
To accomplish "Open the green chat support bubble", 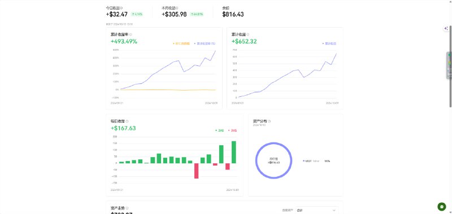I will (x=442, y=207).
